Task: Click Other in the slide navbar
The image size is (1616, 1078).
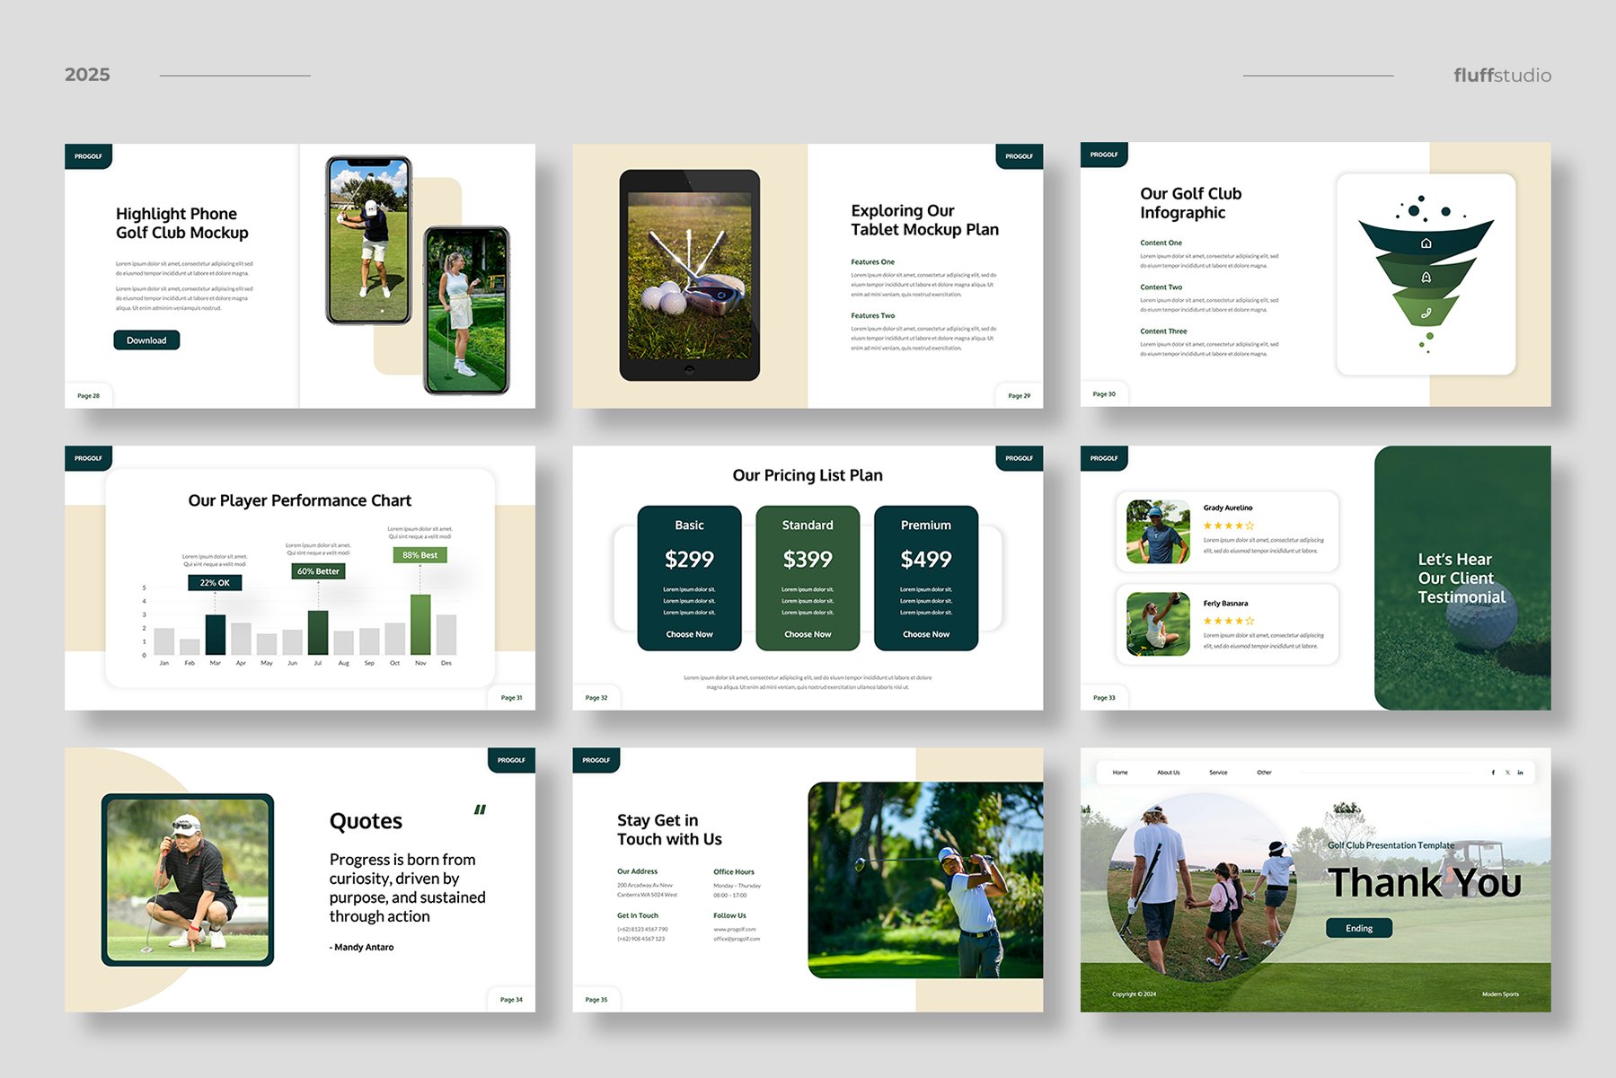Action: (1264, 773)
